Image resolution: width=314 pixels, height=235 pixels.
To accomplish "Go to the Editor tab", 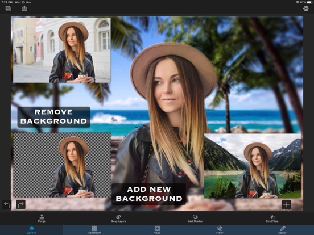I will 283,230.
